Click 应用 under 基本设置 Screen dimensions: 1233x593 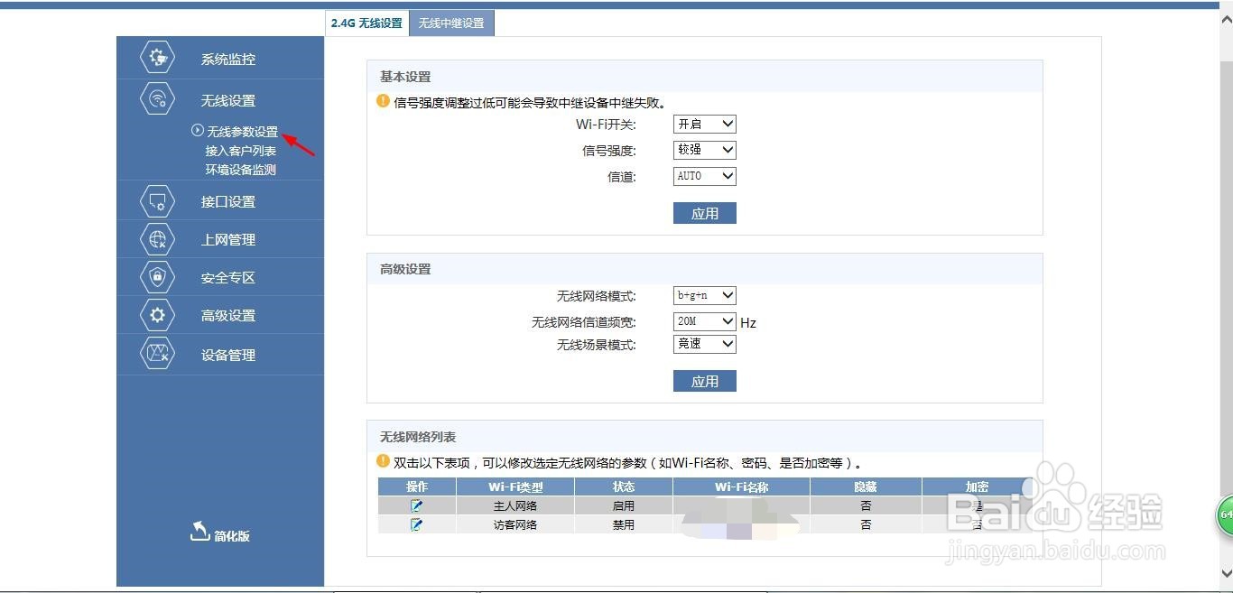(x=704, y=213)
